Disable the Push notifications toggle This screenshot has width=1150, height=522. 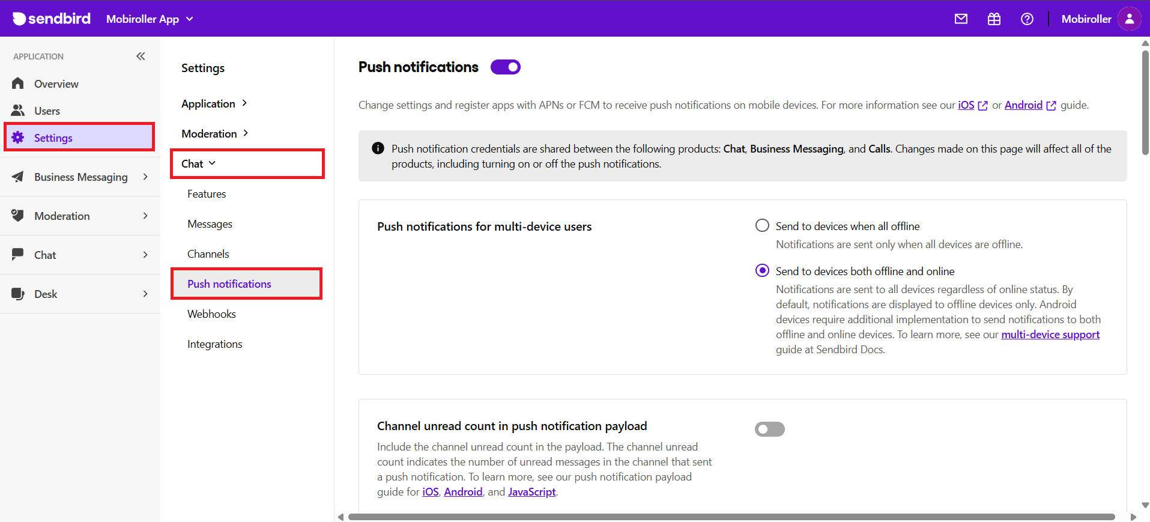coord(506,67)
